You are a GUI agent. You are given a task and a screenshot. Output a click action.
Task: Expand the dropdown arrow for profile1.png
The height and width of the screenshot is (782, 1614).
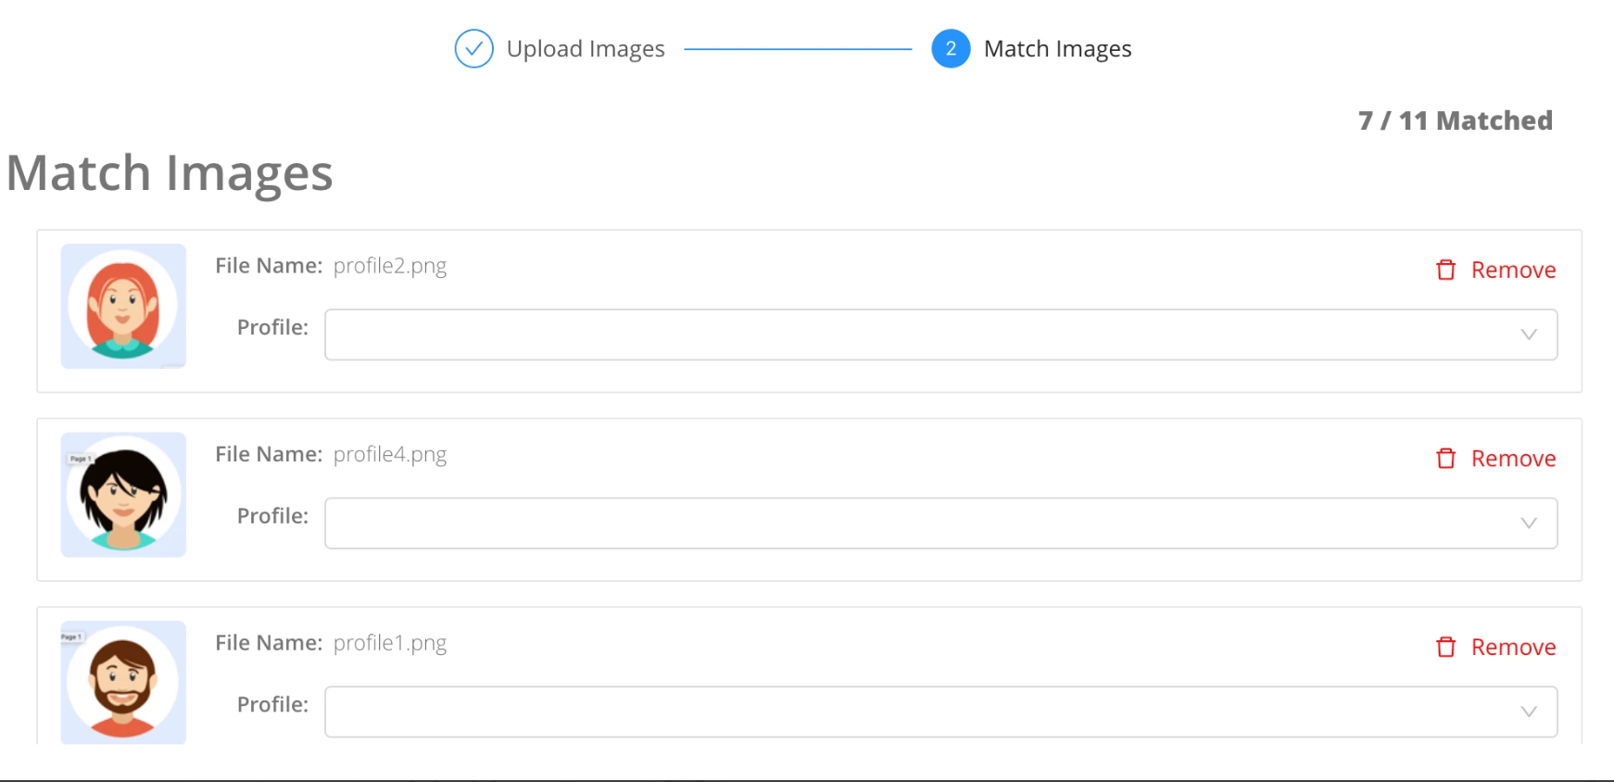click(x=1529, y=712)
